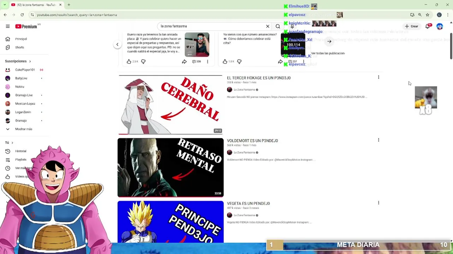453x254 pixels.
Task: Click the browser address bar URL
Action: [x=77, y=15]
